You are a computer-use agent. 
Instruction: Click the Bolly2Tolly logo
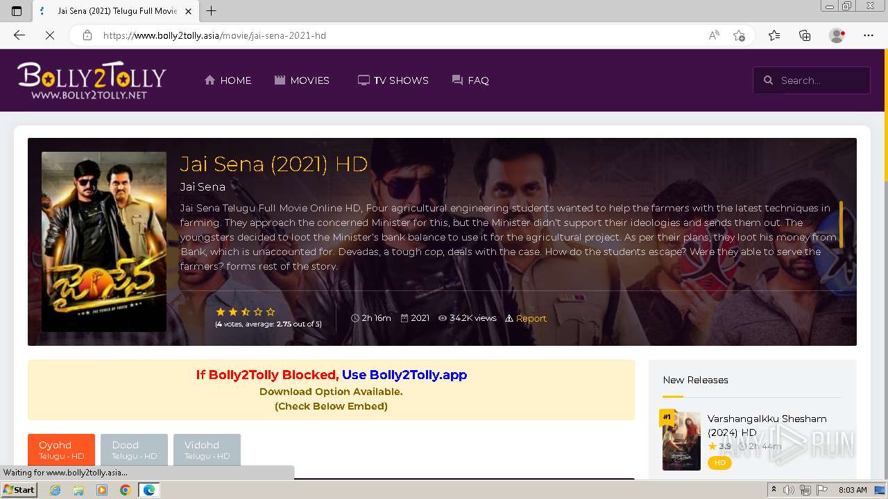coord(92,80)
